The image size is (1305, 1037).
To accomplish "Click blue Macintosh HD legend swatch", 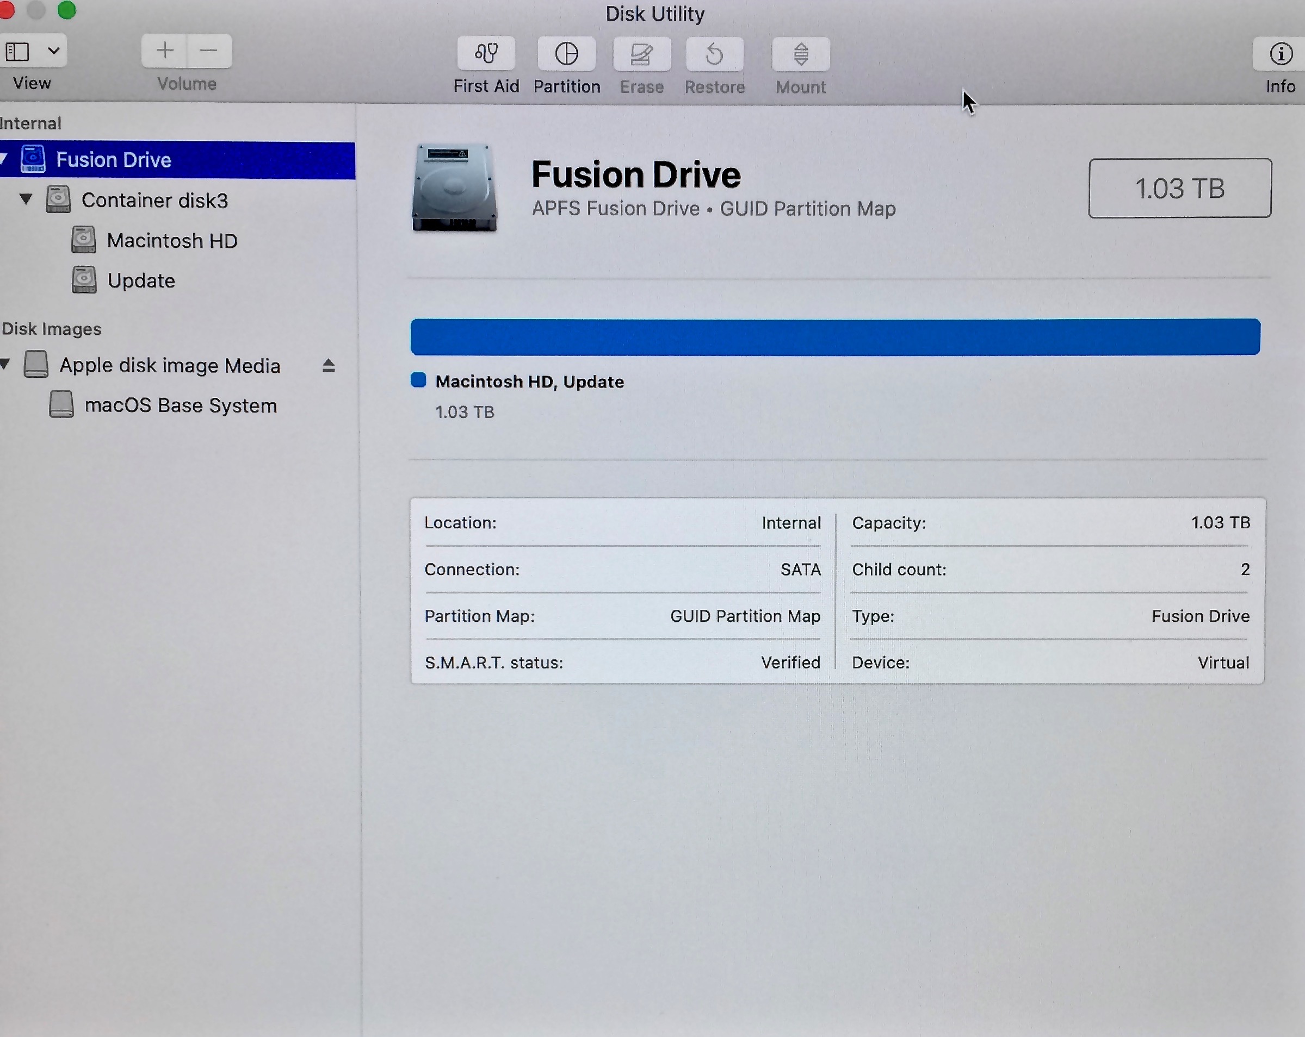I will pyautogui.click(x=418, y=380).
